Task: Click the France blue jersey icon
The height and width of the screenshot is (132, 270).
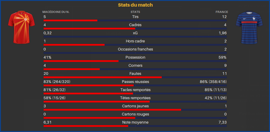Action: 249,27
